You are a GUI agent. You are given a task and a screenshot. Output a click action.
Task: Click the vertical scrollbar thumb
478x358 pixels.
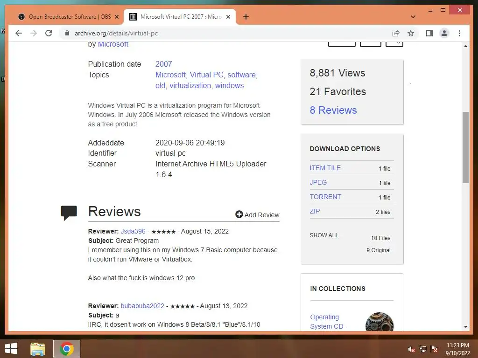(x=465, y=147)
